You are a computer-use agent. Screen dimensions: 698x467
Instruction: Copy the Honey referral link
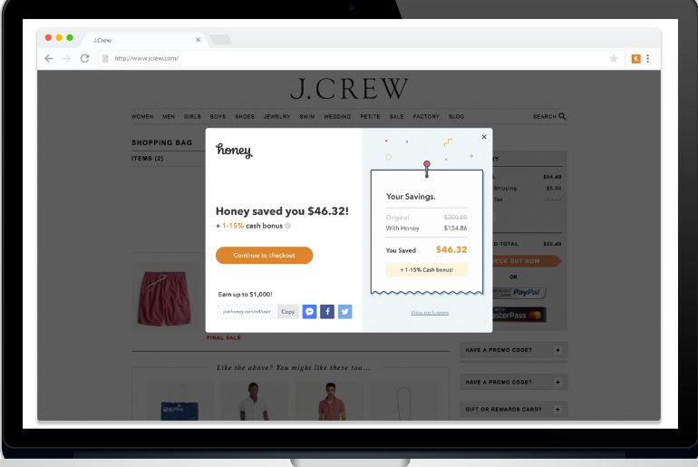coord(288,312)
